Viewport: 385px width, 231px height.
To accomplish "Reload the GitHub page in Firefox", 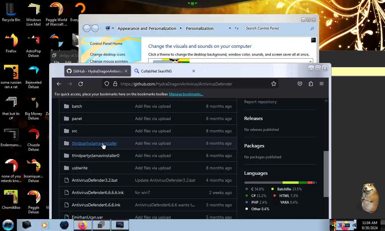I will [x=81, y=84].
